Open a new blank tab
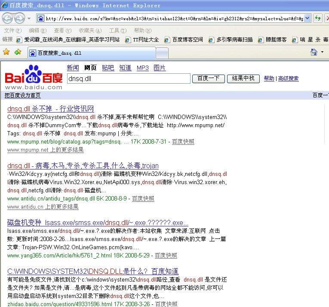Image resolution: width=329 pixels, height=307 pixels. [x=162, y=53]
